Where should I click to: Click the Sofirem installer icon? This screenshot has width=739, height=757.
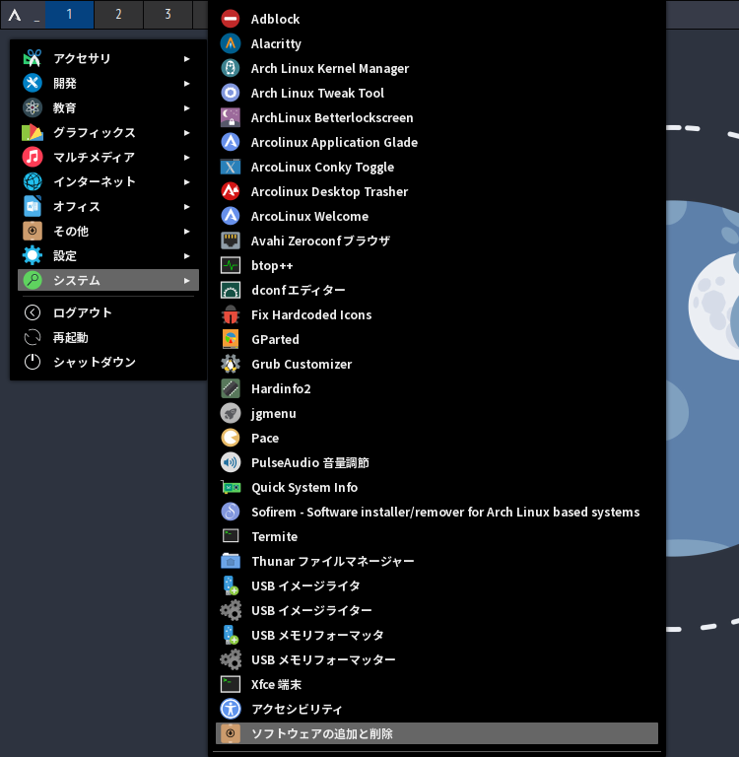(x=231, y=512)
